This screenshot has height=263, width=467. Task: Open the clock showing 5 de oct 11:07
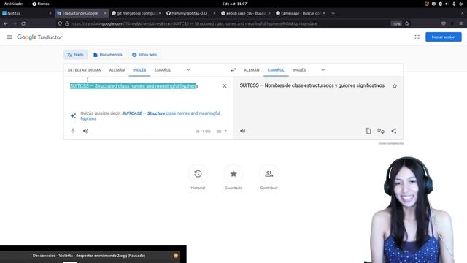pyautogui.click(x=234, y=4)
